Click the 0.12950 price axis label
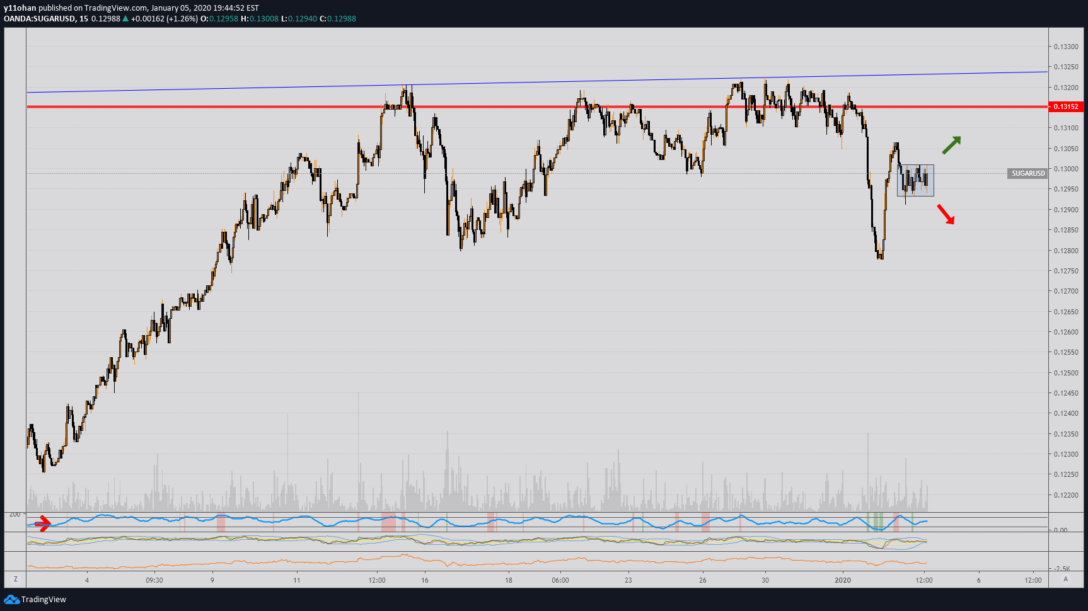Viewport: 1088px width, 611px height. 1065,189
